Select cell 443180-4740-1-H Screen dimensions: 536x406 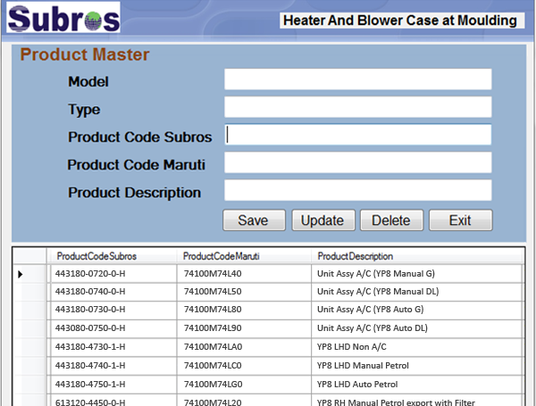coord(113,366)
